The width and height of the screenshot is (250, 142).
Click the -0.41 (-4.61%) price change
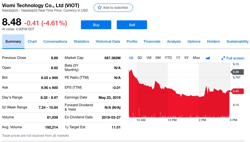pos(46,23)
